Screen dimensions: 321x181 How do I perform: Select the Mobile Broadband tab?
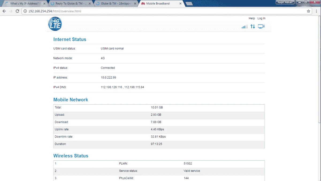click(x=161, y=4)
